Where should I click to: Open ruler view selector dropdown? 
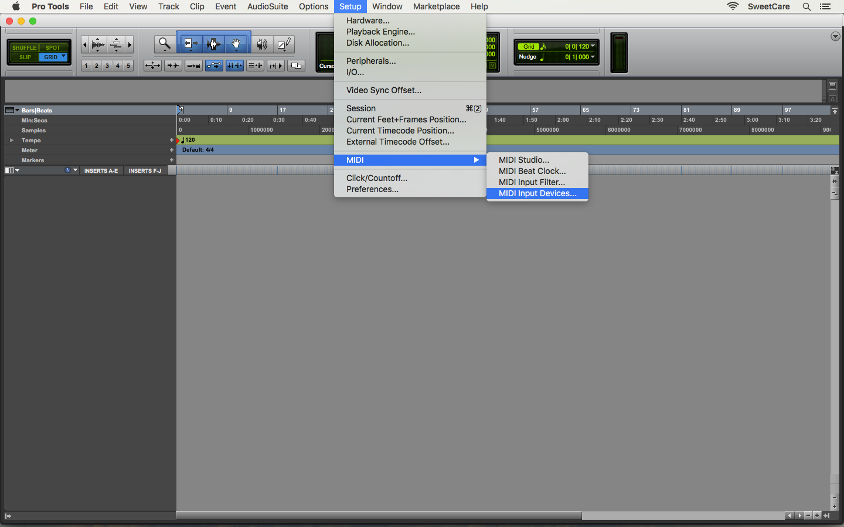coord(12,110)
